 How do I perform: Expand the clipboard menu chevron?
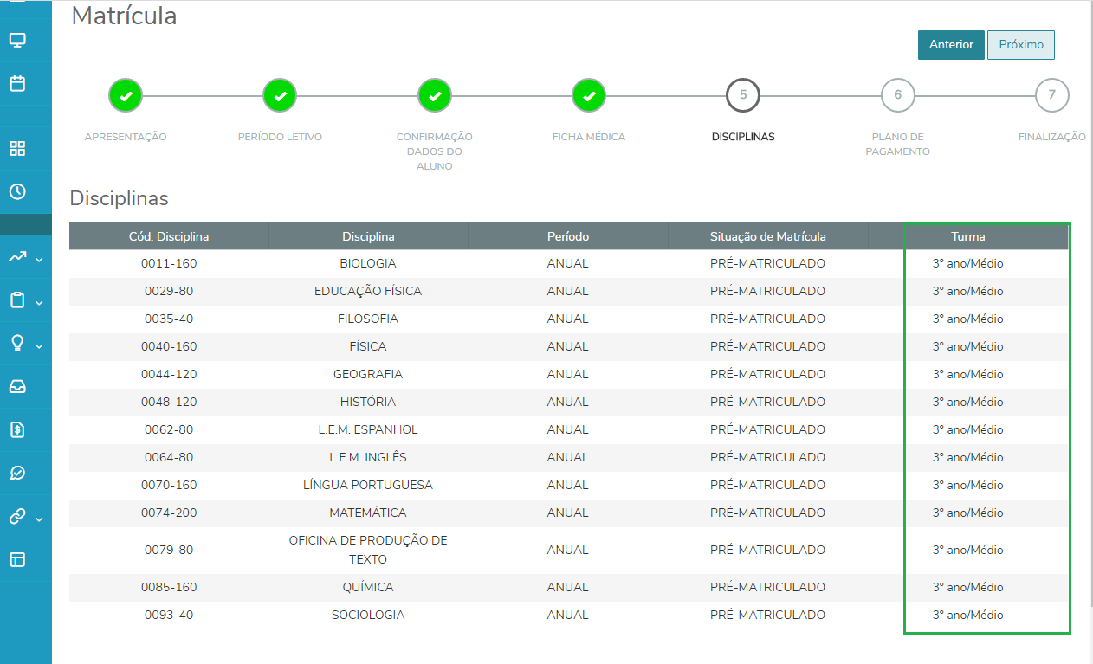(x=39, y=302)
